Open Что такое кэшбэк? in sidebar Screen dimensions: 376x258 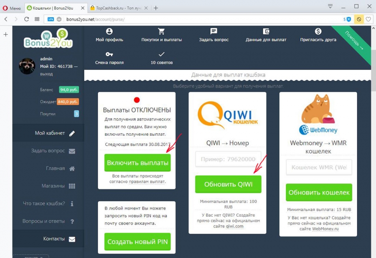tap(48, 204)
